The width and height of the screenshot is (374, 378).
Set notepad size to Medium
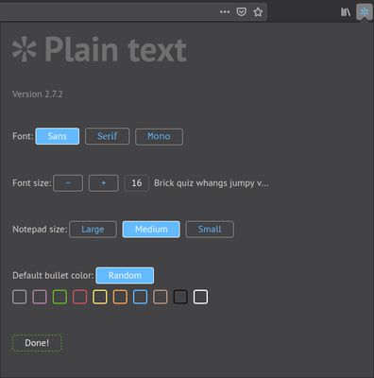(x=151, y=230)
